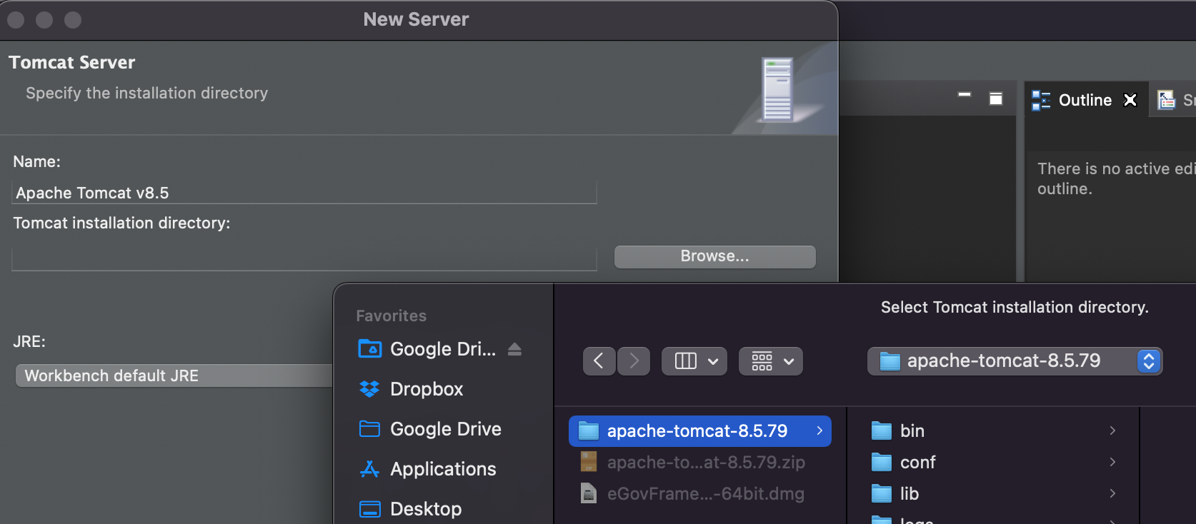
Task: Close the New Server window
Action: click(x=16, y=20)
